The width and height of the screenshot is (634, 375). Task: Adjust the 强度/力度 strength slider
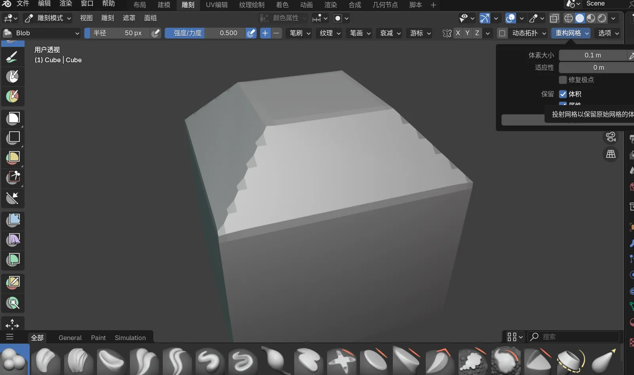coord(204,33)
